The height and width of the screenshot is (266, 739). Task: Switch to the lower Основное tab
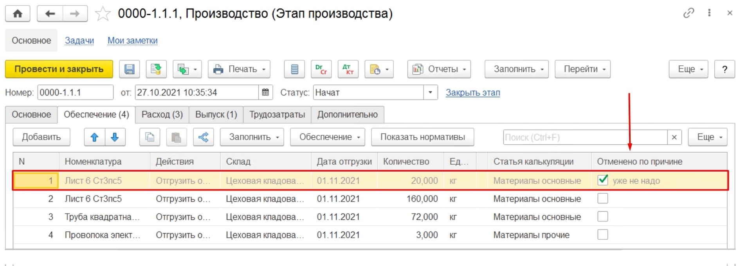pos(31,115)
